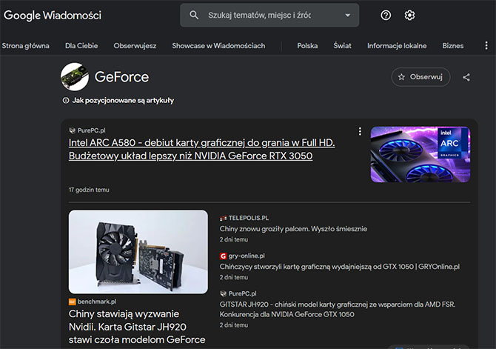Click '2 dni temu' under the TELEPOLIS article

point(234,239)
